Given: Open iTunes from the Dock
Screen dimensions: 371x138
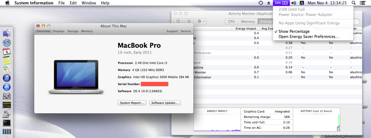Looking at the screenshot, I should (7, 78).
